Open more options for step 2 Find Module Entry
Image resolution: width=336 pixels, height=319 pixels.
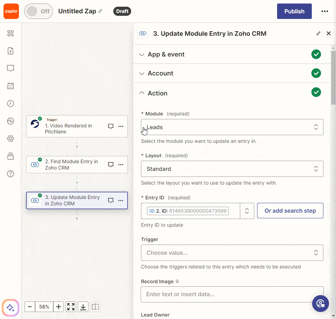(121, 165)
